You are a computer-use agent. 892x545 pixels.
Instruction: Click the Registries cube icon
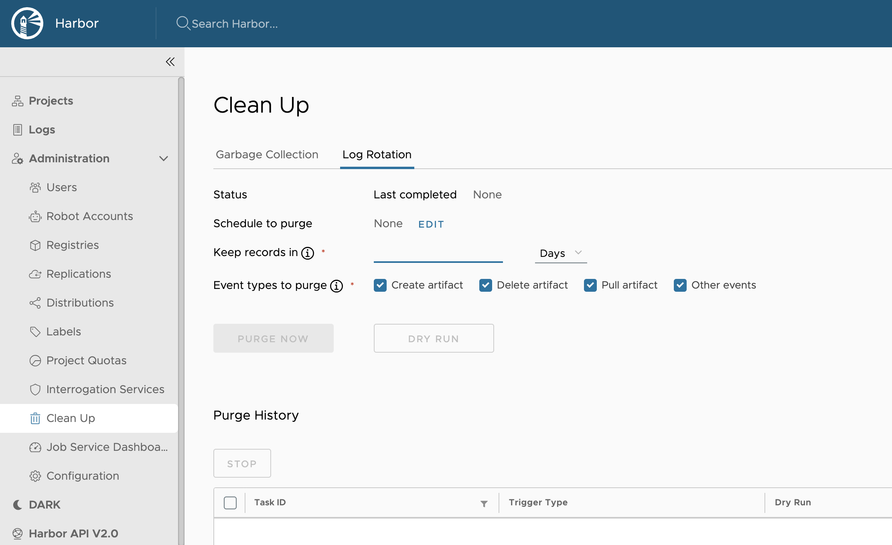[35, 245]
